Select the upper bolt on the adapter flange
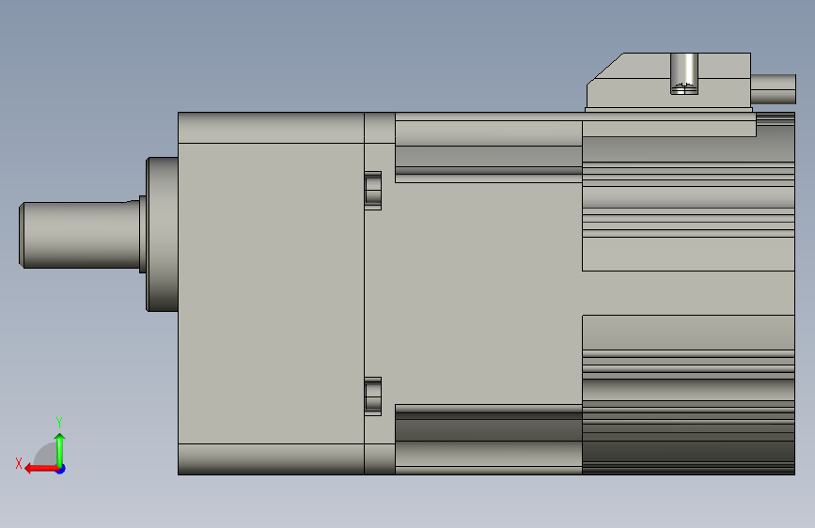The width and height of the screenshot is (815, 528). click(x=372, y=191)
